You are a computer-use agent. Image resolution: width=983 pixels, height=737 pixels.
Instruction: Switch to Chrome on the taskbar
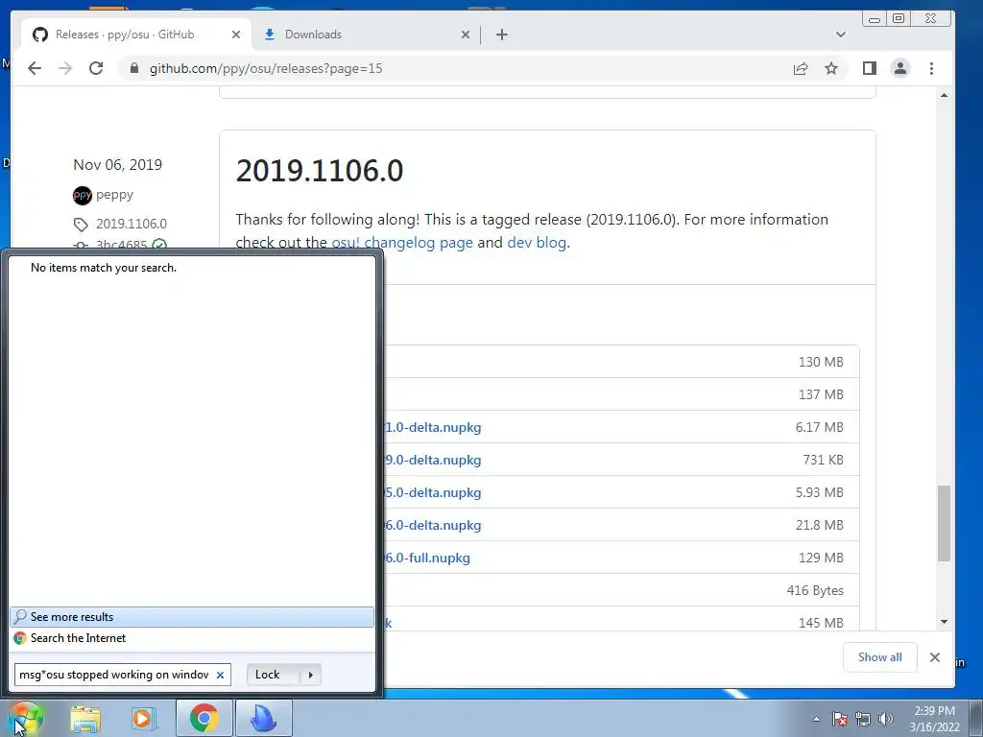click(x=204, y=718)
